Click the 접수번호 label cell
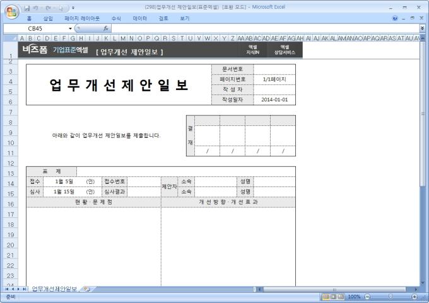The image size is (429, 303). click(115, 181)
